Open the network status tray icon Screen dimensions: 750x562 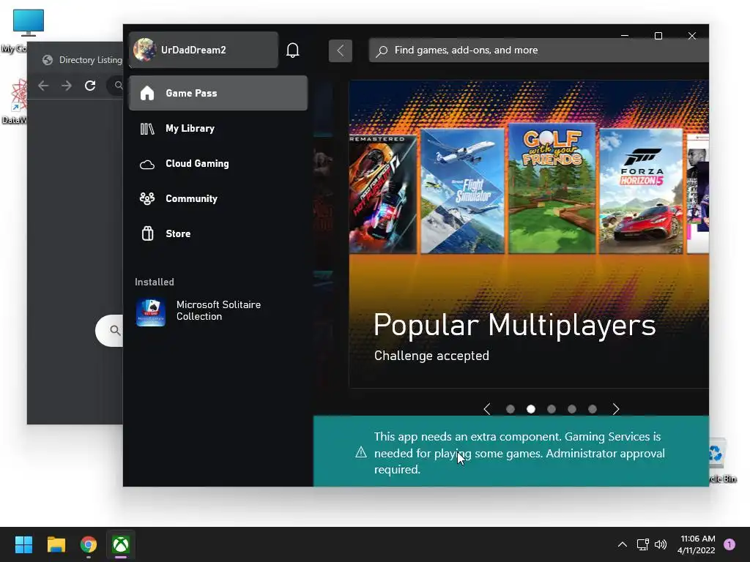(x=642, y=544)
